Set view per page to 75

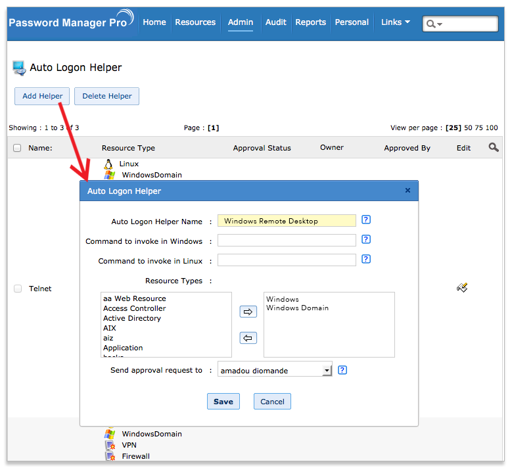pyautogui.click(x=478, y=128)
